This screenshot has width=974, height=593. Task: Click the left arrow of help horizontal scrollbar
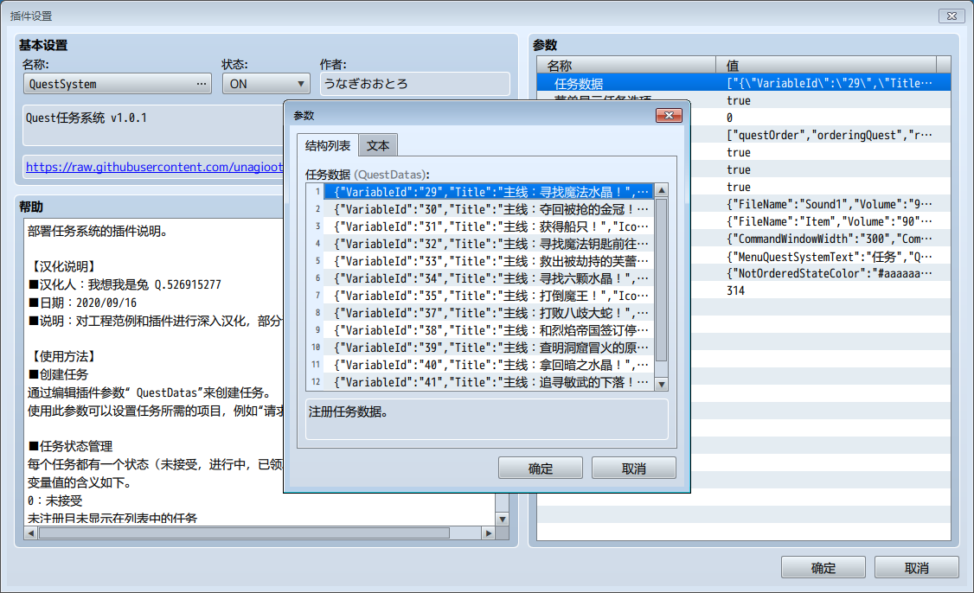[31, 533]
